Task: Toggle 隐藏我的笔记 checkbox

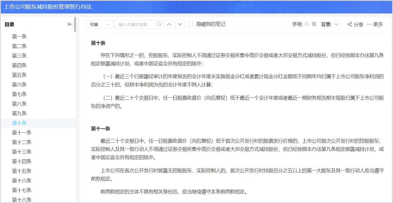Action: click(191, 24)
